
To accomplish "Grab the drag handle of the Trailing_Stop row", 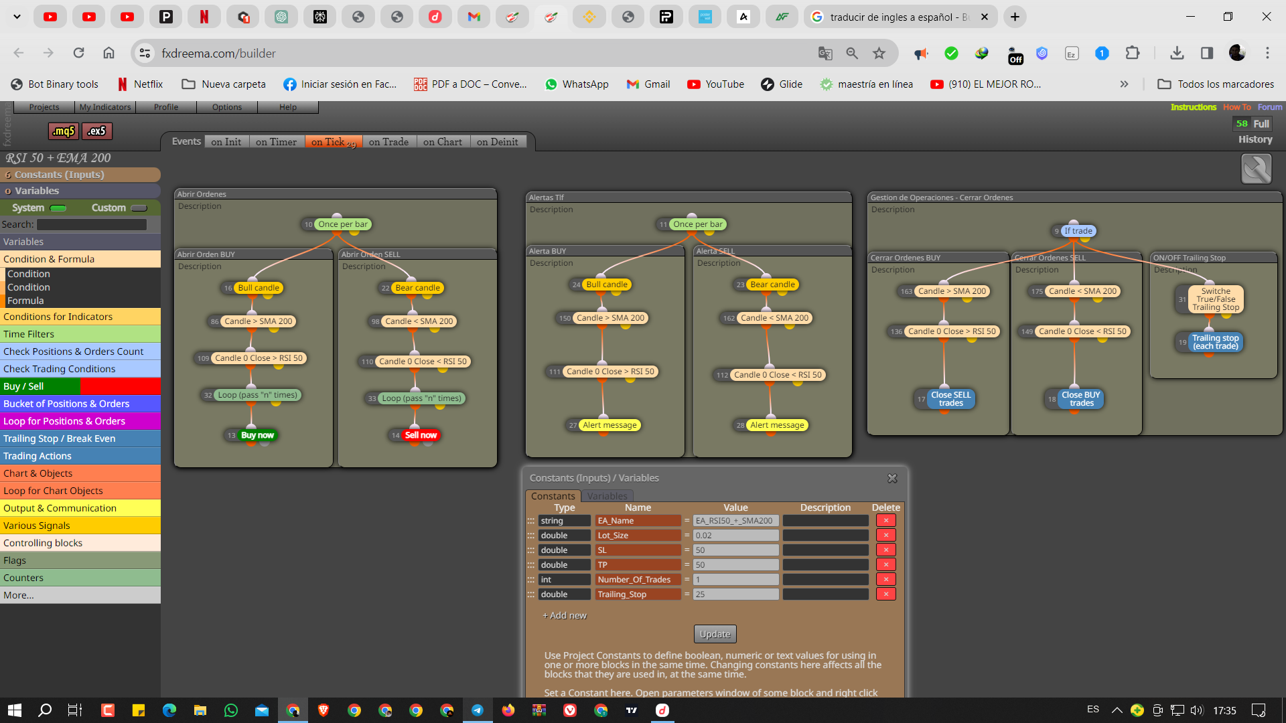I will (531, 594).
